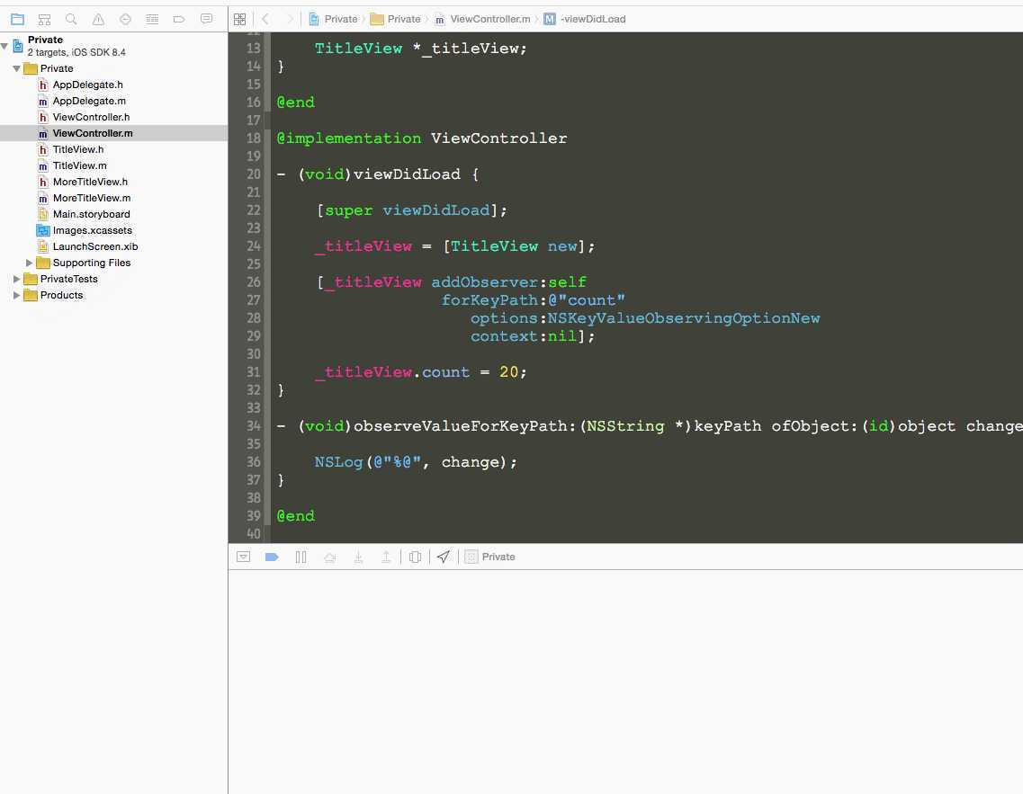Hide the debug area with the toggle

[243, 557]
